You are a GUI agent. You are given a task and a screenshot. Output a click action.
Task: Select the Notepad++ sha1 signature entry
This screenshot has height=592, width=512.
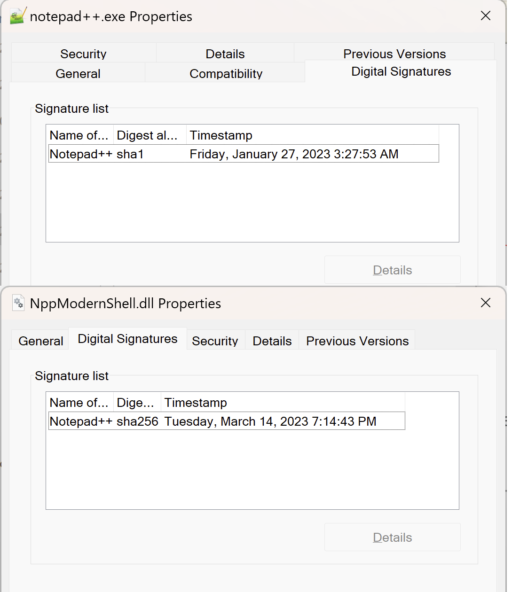click(188, 154)
